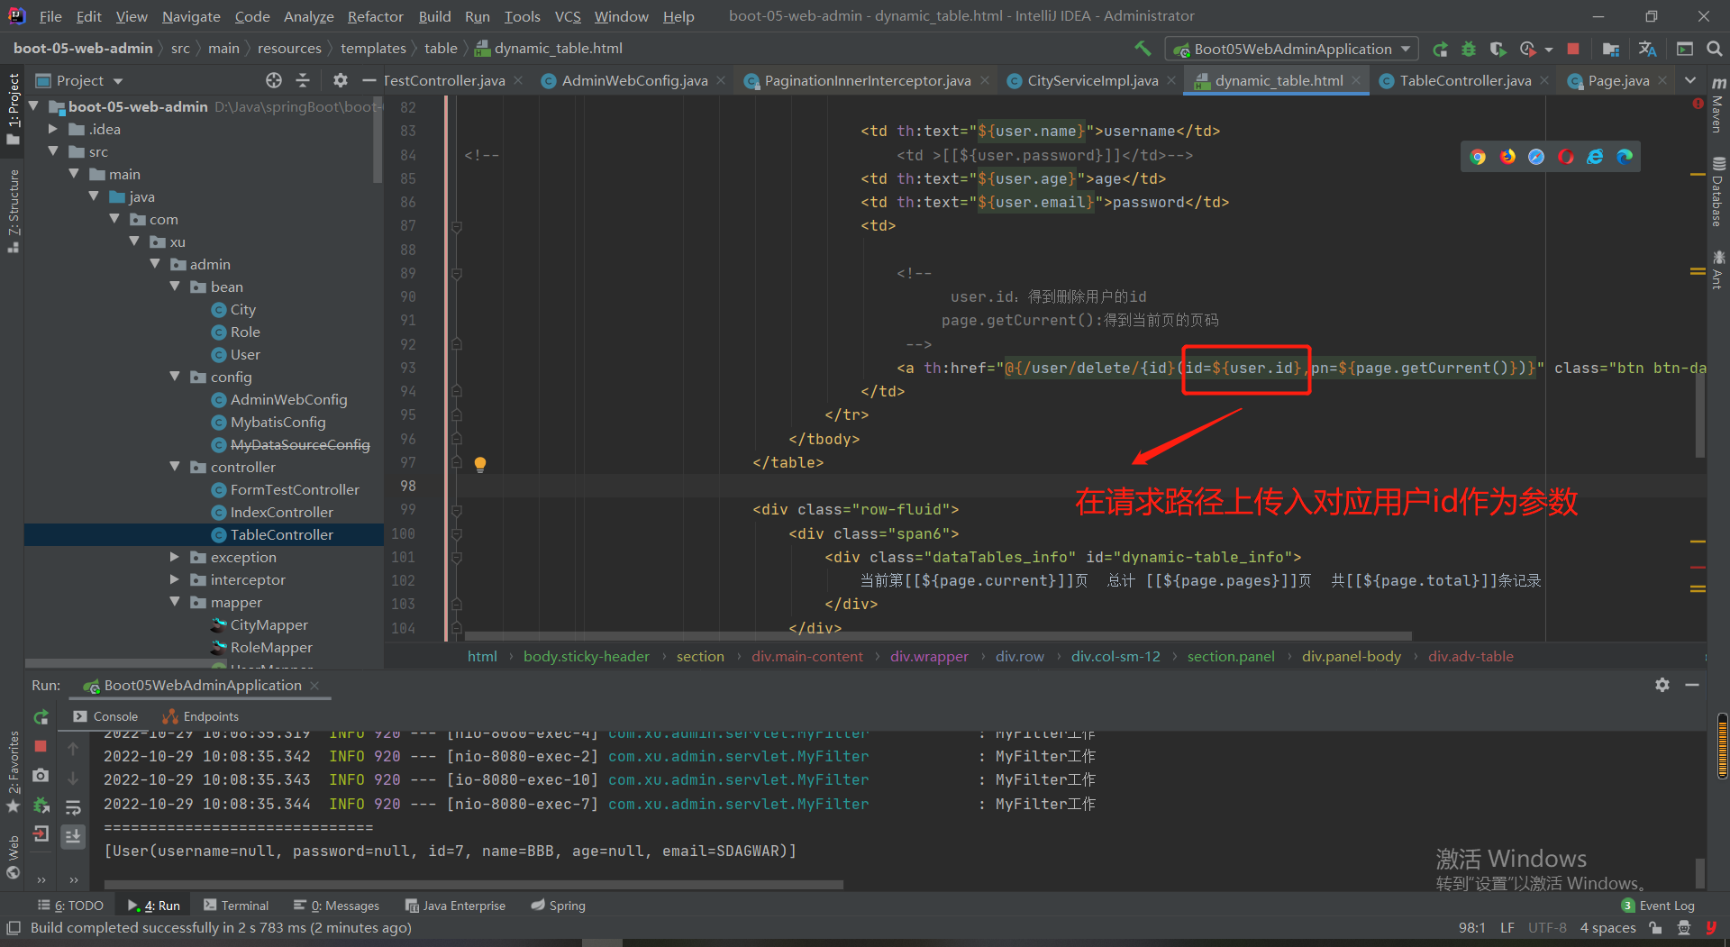The image size is (1730, 947).
Task: Dump threads with the camera icon
Action: point(41,775)
